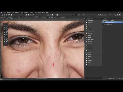
Task: Apply auto contrast from the toolbar
Action: 29,15
